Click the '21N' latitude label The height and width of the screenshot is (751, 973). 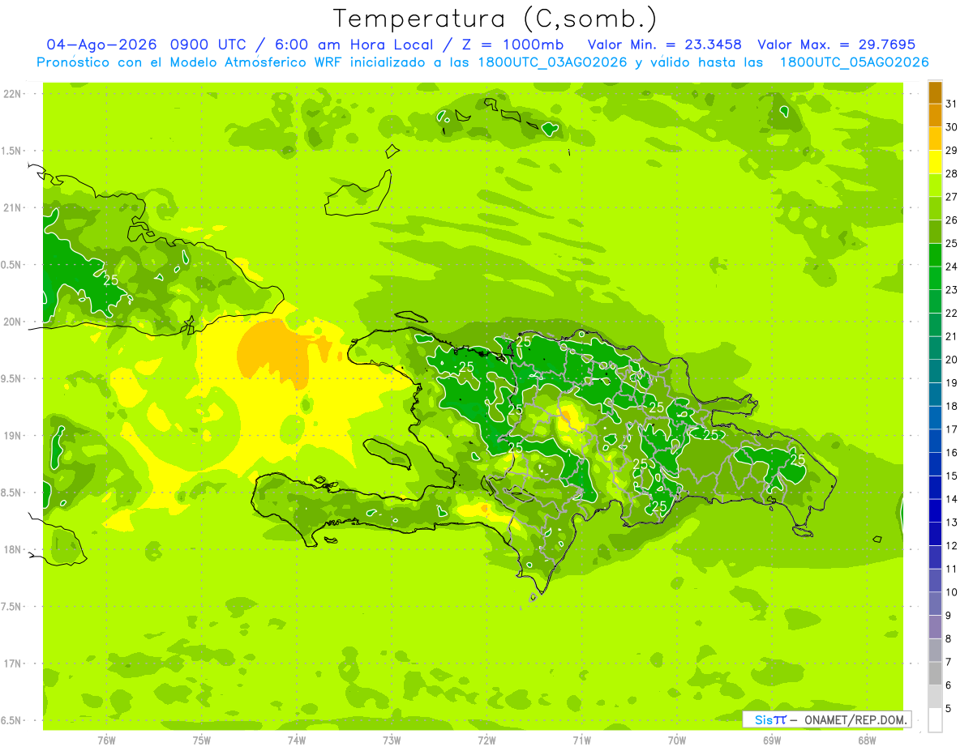(x=12, y=207)
